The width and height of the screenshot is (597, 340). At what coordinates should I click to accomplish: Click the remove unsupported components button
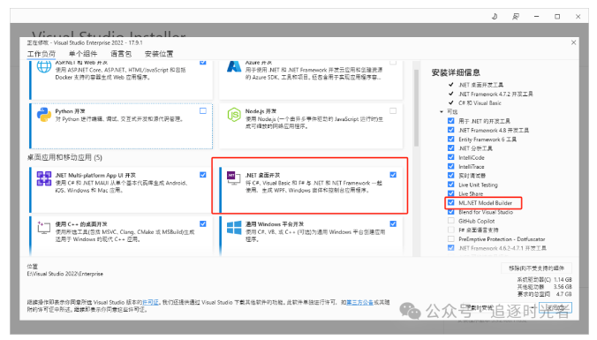click(x=536, y=268)
